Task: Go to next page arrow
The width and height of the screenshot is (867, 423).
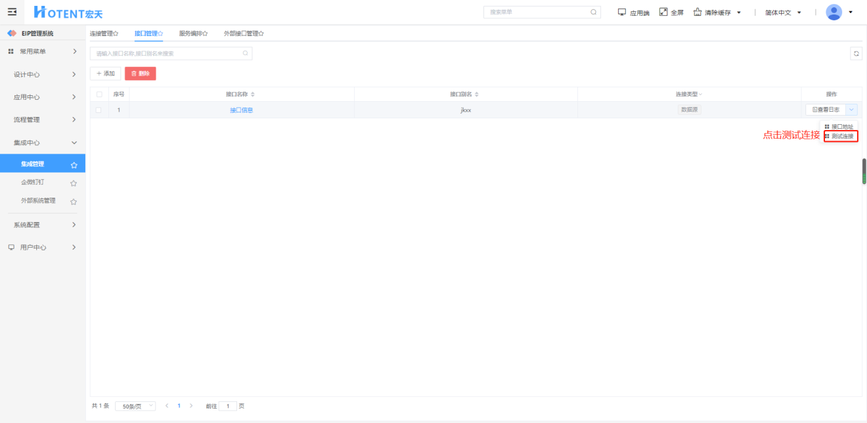Action: [191, 406]
